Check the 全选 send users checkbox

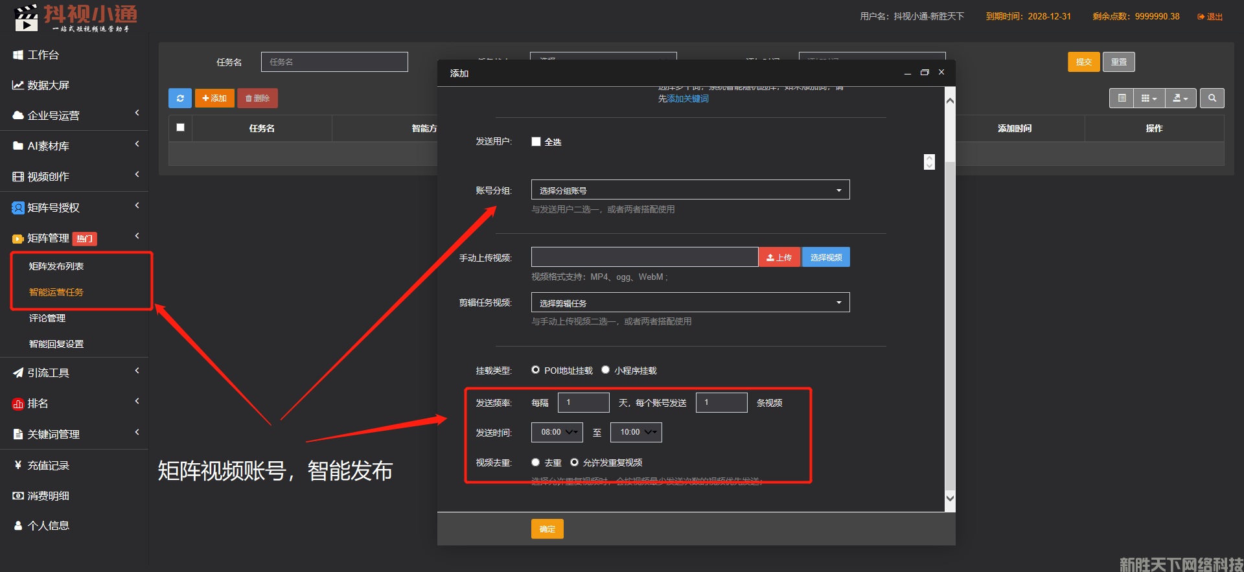coord(536,142)
